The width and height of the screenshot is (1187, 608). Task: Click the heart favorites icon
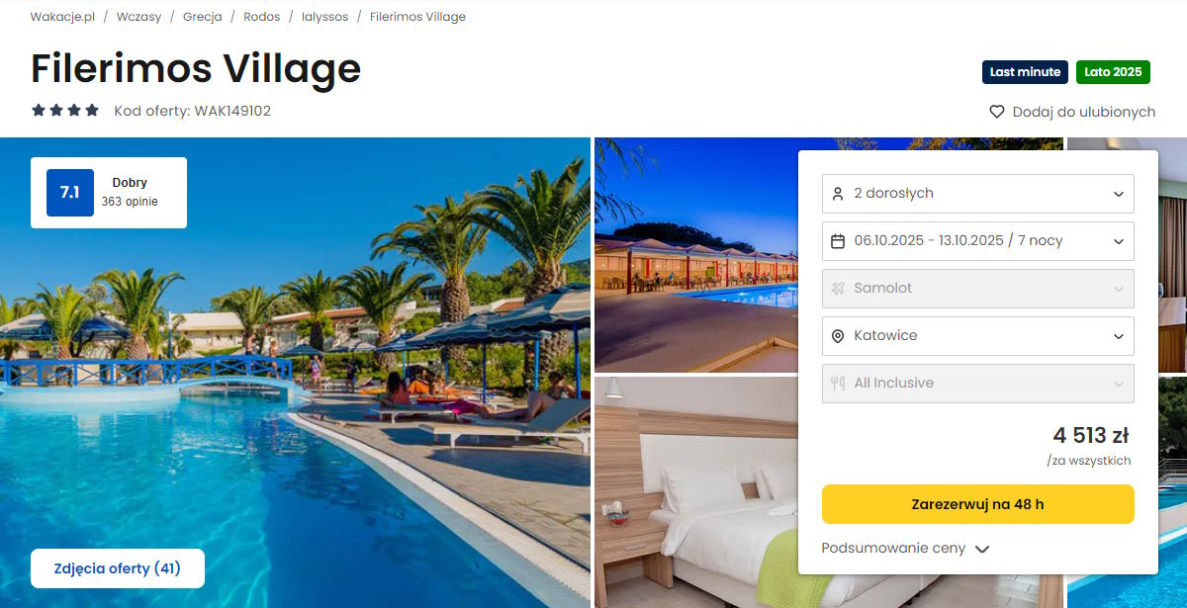tap(997, 112)
